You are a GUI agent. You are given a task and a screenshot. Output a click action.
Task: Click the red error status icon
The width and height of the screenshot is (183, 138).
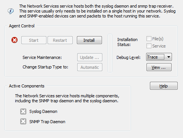(14, 40)
